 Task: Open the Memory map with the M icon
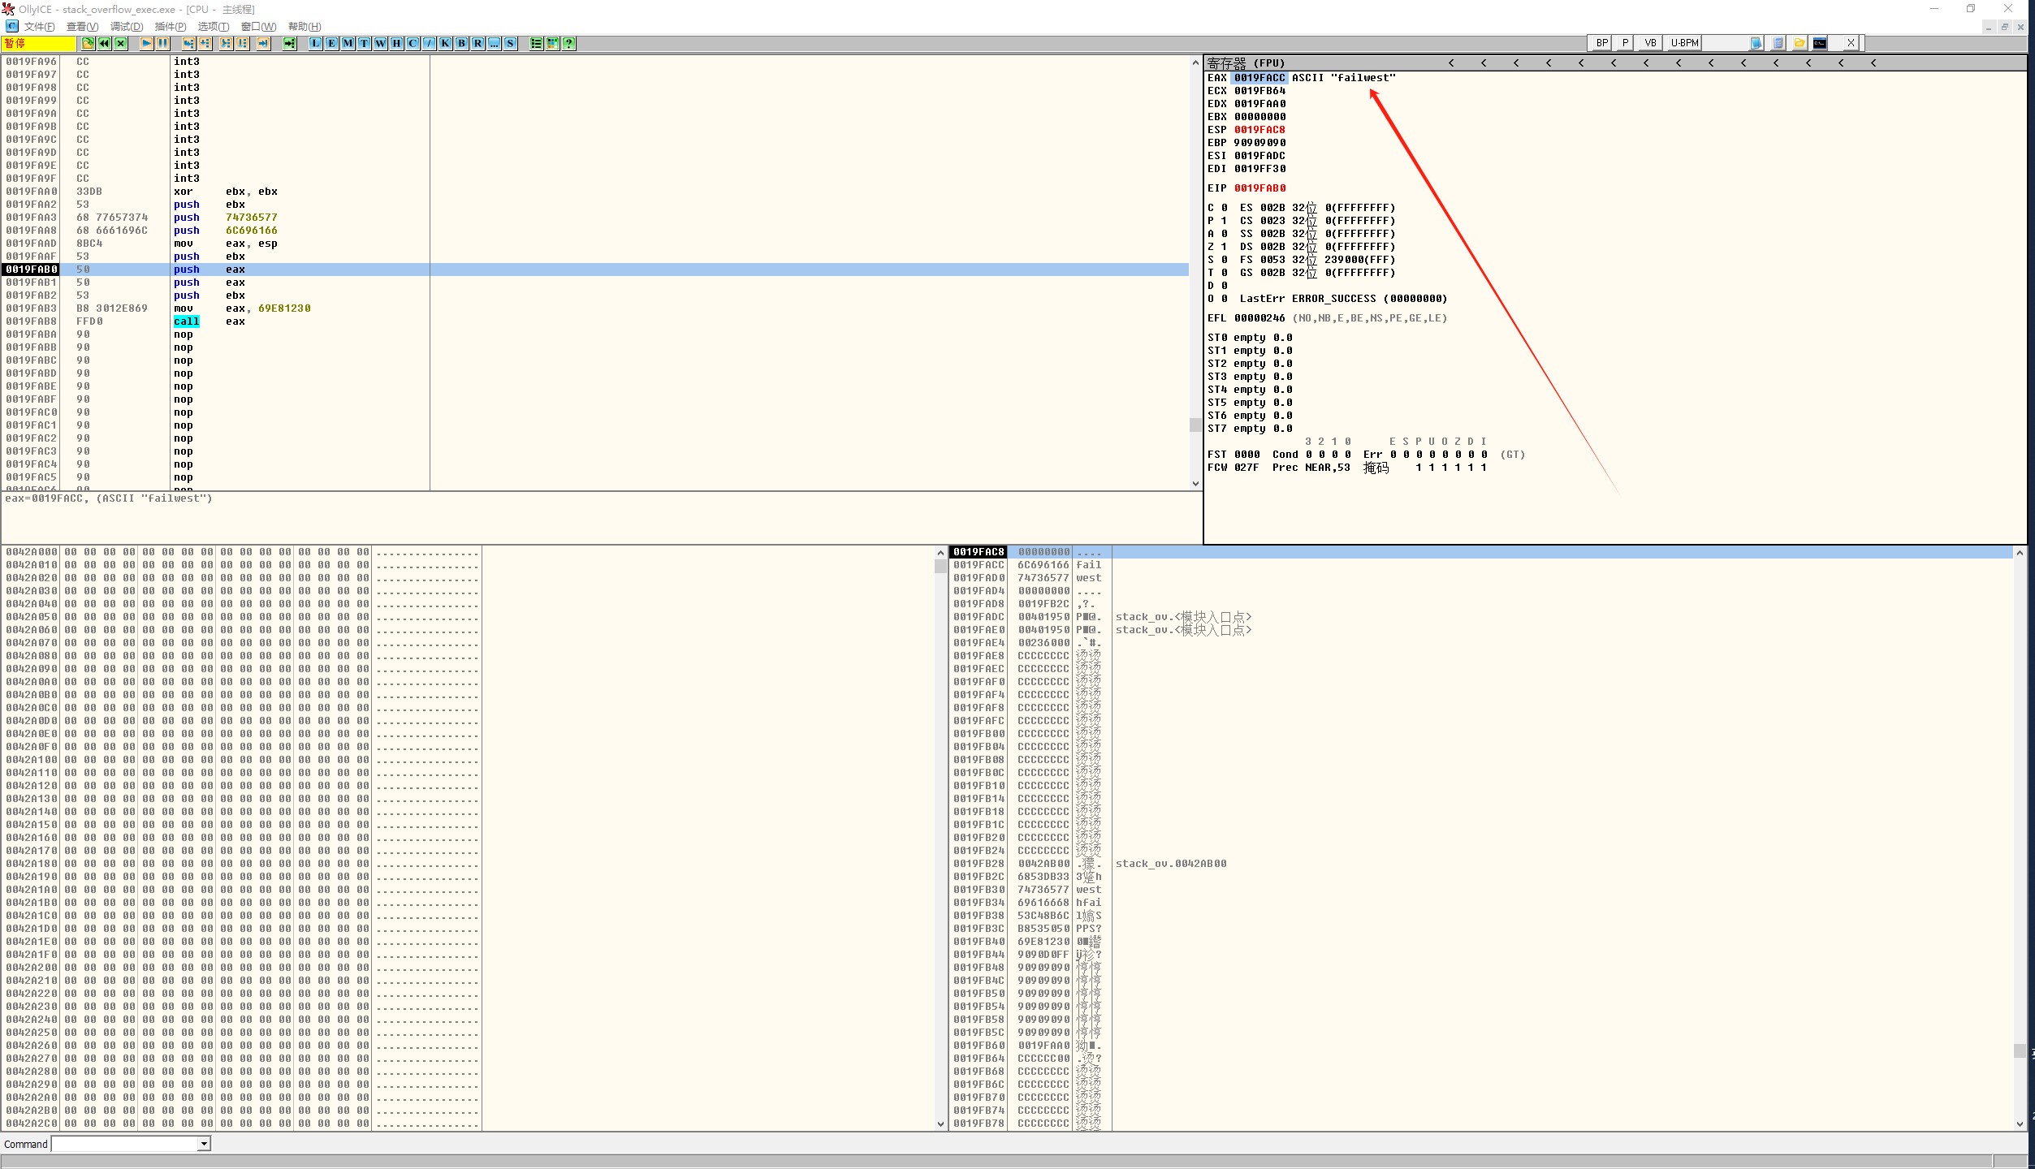(x=348, y=43)
